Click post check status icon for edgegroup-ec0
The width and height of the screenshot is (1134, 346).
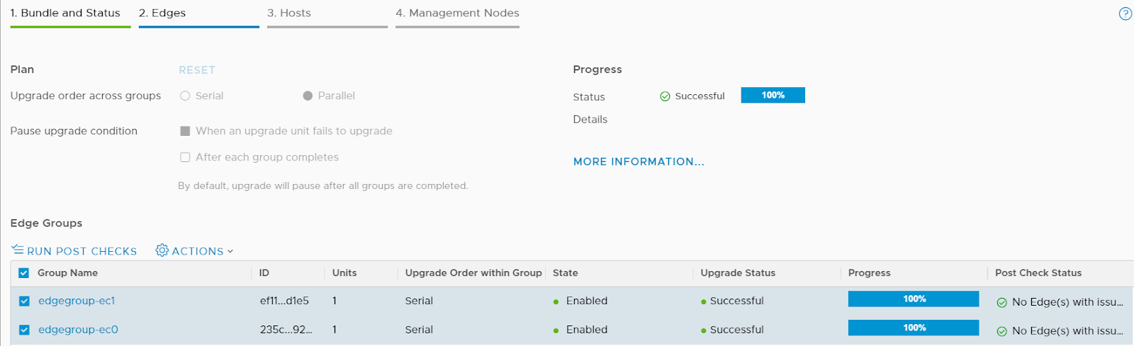point(1001,331)
